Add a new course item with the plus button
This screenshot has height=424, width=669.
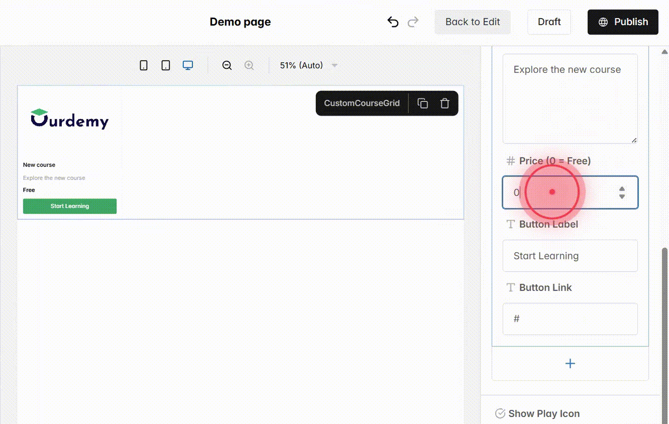pyautogui.click(x=570, y=364)
